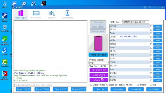This screenshot has width=166, height=93.
Task: Open the Color dropdown list
Action: click(x=149, y=37)
